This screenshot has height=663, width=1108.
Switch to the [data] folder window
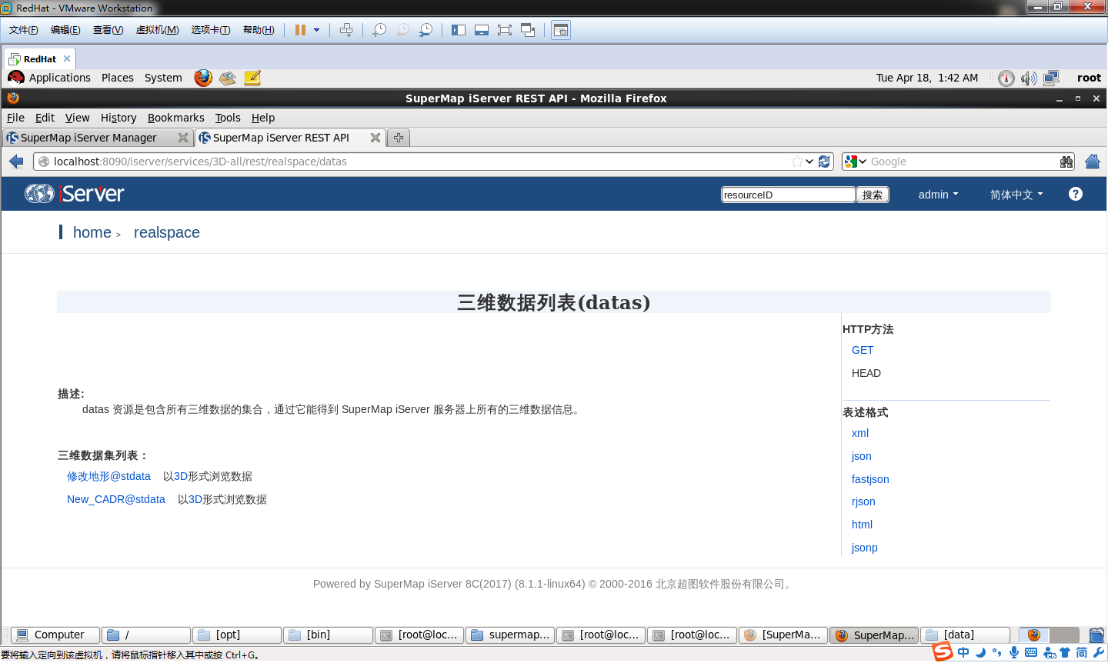[x=965, y=635]
